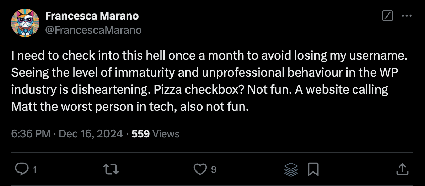
Task: Click the @FrancescaMarano handle
Action: (x=93, y=30)
